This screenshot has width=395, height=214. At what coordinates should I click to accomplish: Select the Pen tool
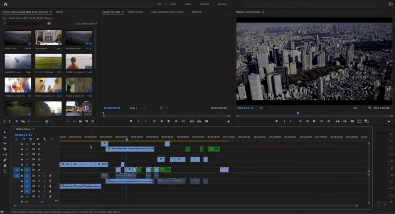click(5, 160)
